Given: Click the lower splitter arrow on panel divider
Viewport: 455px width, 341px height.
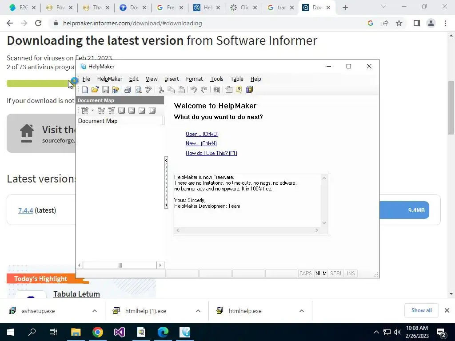Looking at the screenshot, I should (x=166, y=205).
